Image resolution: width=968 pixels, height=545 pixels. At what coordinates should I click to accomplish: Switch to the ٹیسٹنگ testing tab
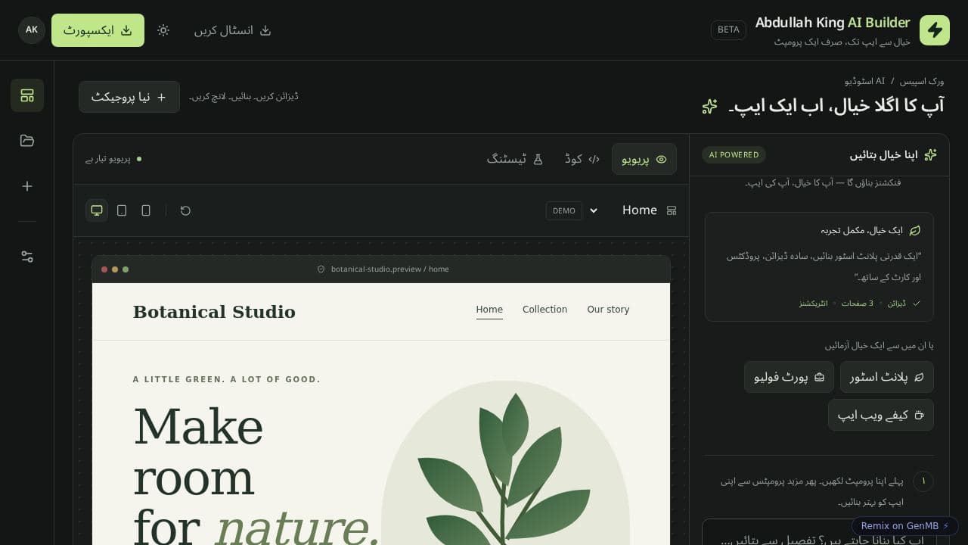coord(516,159)
